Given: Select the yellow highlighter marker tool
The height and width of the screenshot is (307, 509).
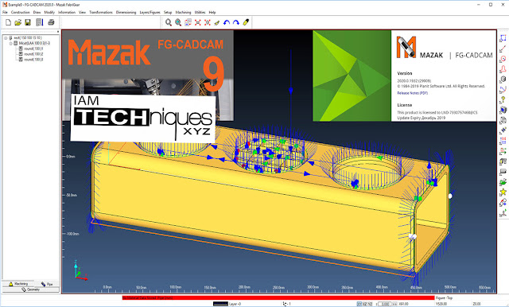Looking at the screenshot, I should [x=246, y=22].
